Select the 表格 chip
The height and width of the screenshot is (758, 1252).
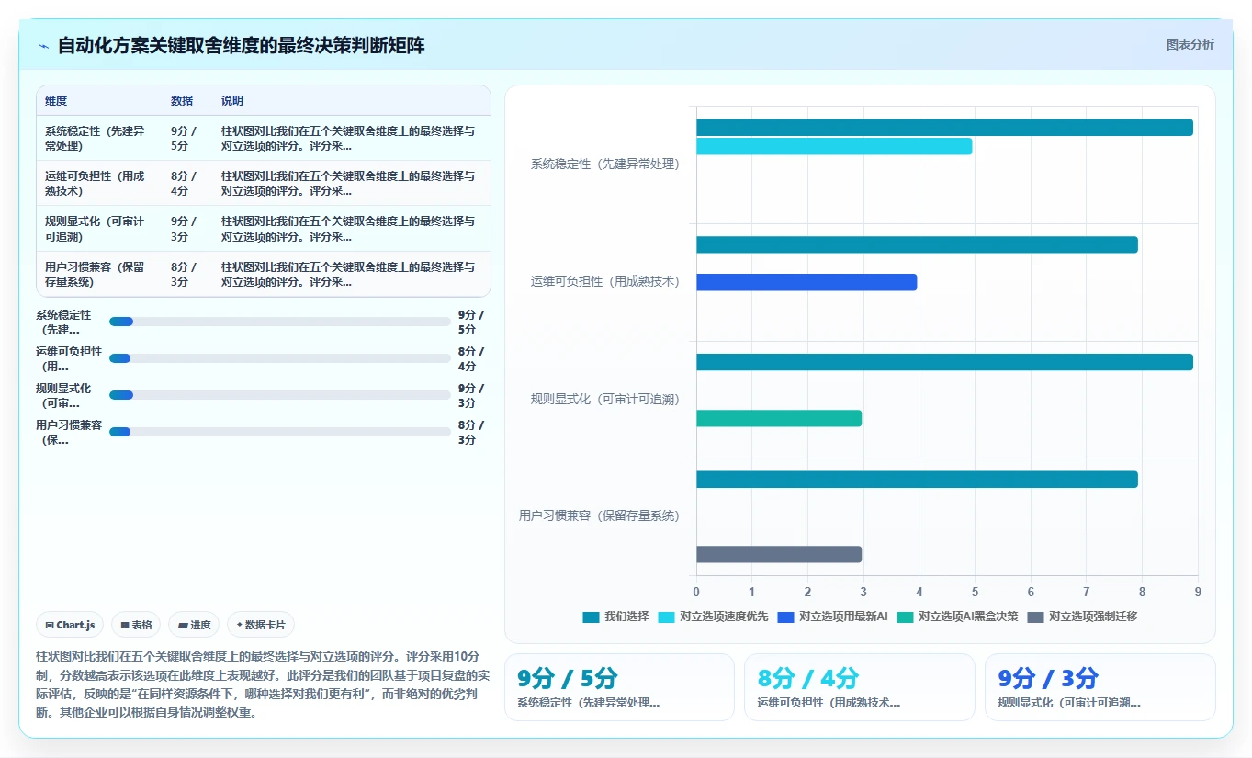point(136,625)
